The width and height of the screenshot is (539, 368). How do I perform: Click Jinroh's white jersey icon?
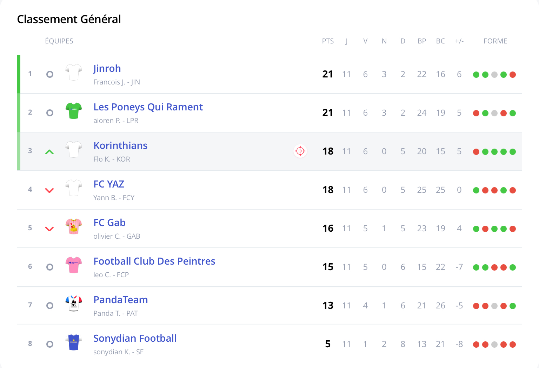(74, 72)
